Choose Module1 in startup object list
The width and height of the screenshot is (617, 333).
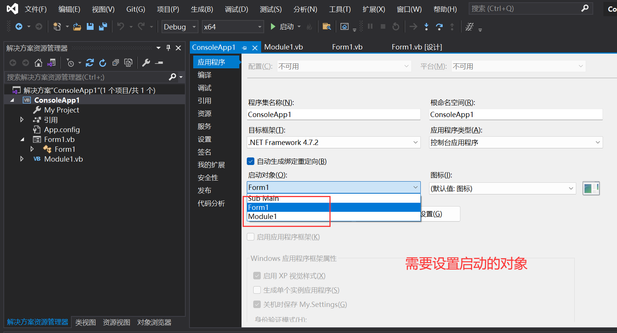pos(334,216)
